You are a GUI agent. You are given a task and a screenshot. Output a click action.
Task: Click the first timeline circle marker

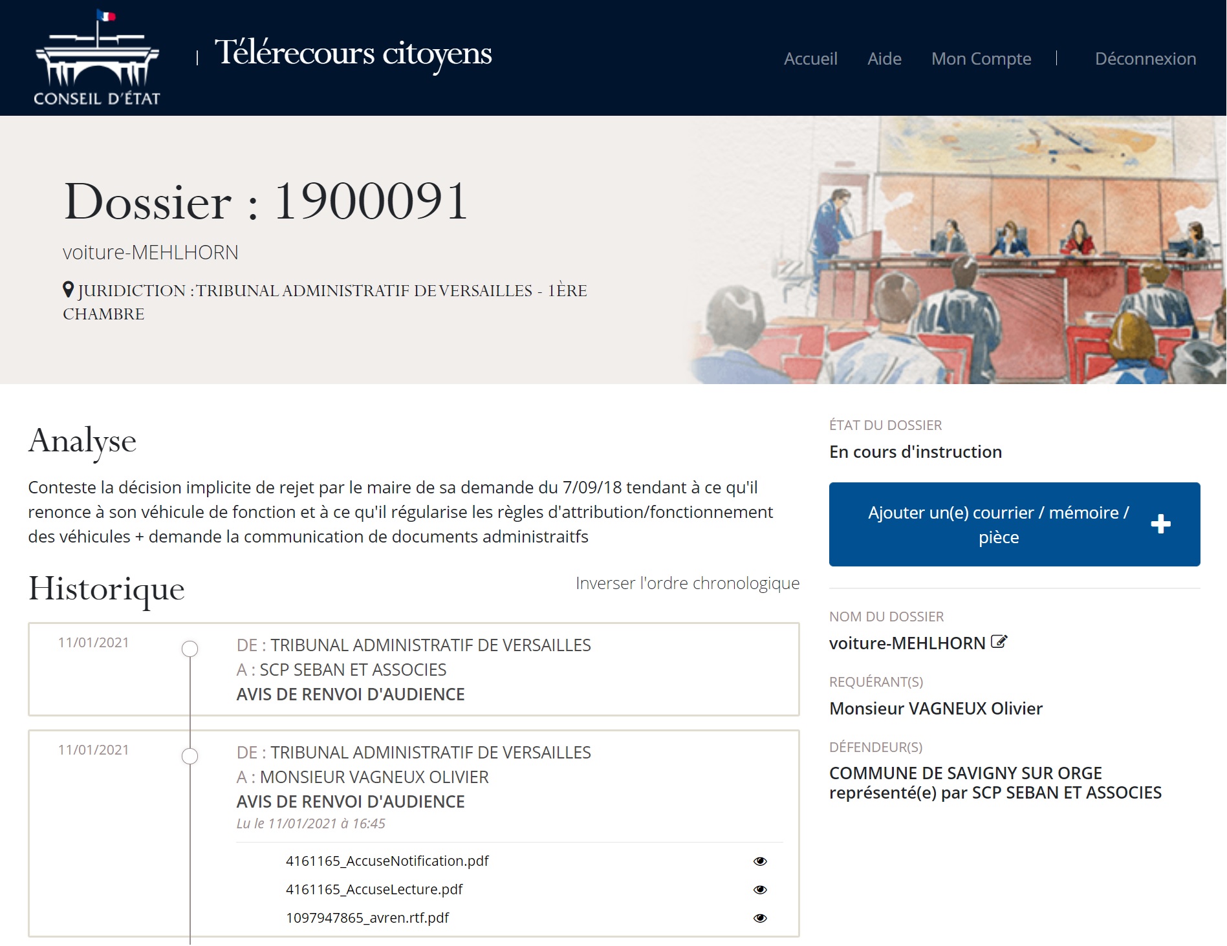190,649
